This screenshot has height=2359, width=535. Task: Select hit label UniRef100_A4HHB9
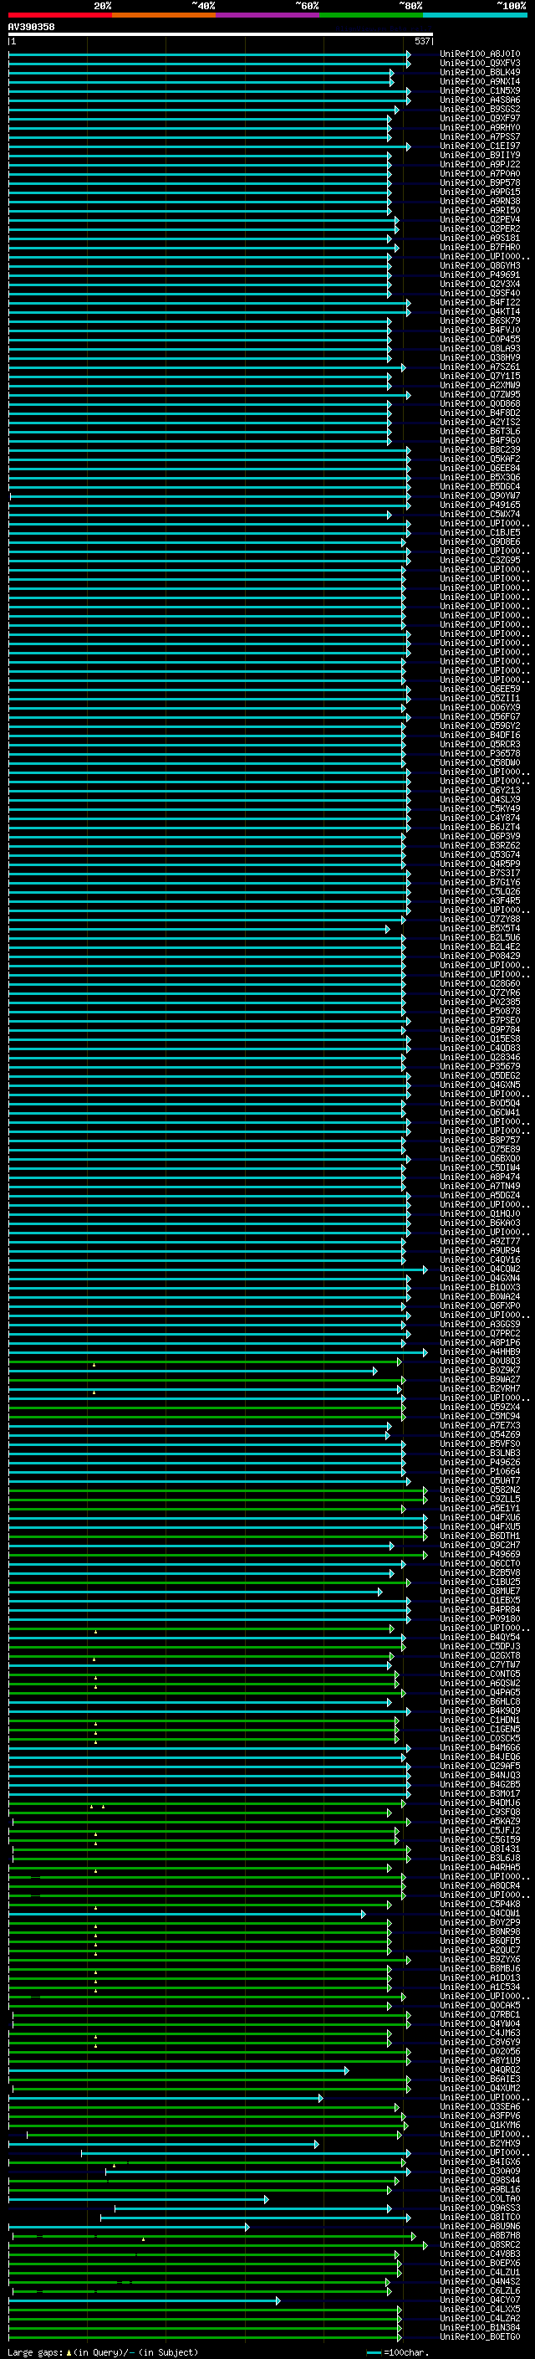pos(480,1351)
